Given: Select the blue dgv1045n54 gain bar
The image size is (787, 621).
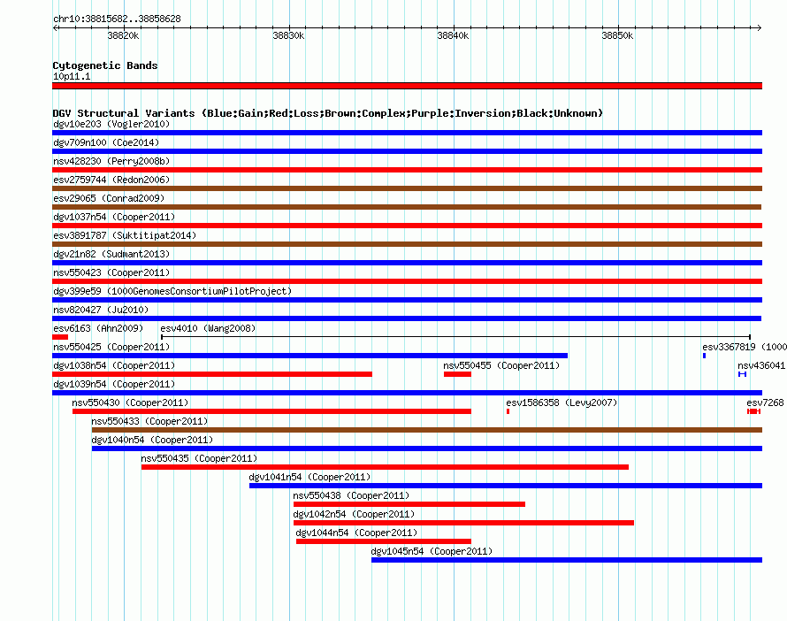Looking at the screenshot, I should [567, 560].
